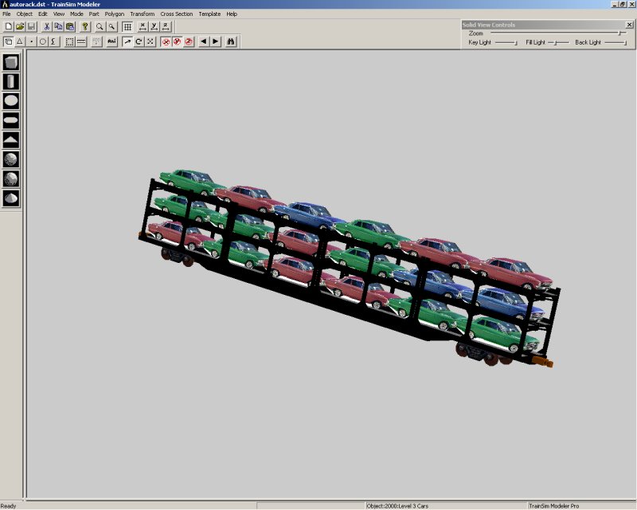Click the sigma toolbar icon
The width and height of the screenshot is (637, 510).
pos(54,41)
